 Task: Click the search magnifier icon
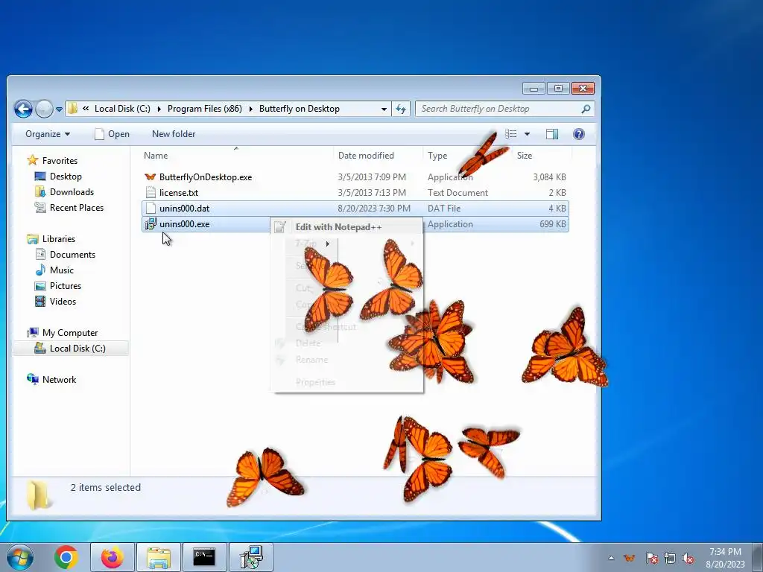click(586, 109)
